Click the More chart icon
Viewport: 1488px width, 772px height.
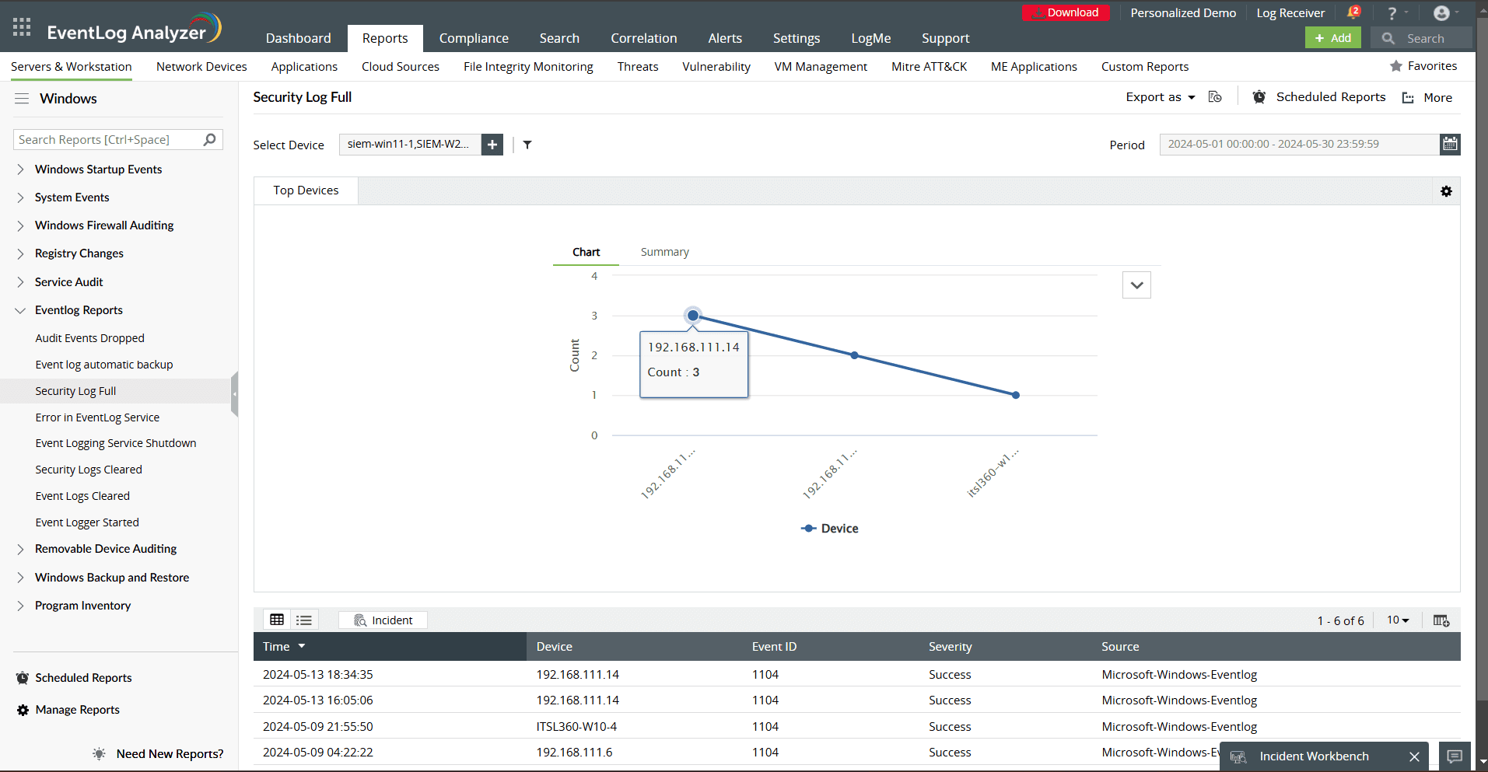pyautogui.click(x=1408, y=98)
